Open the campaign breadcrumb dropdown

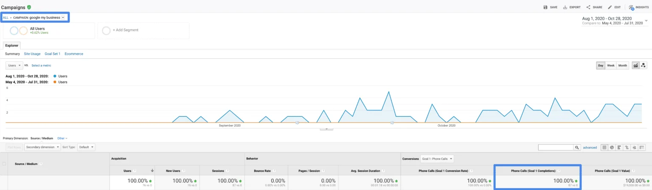(x=63, y=17)
